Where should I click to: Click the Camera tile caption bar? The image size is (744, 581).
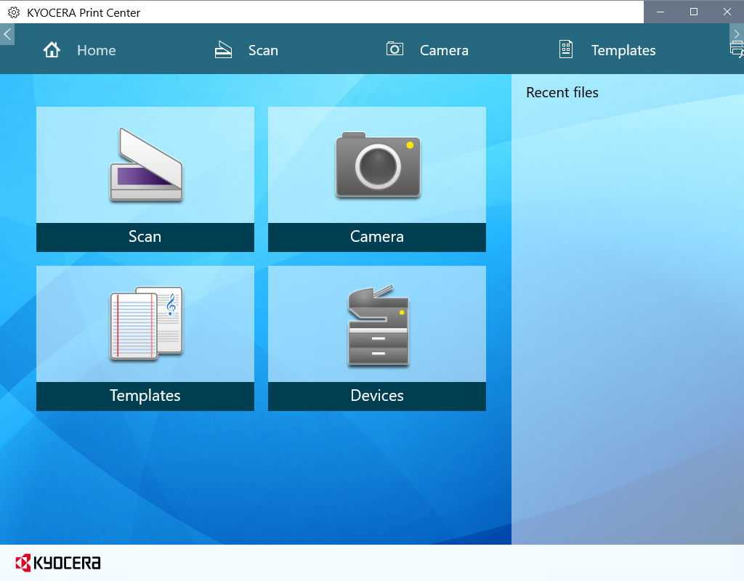pos(377,237)
